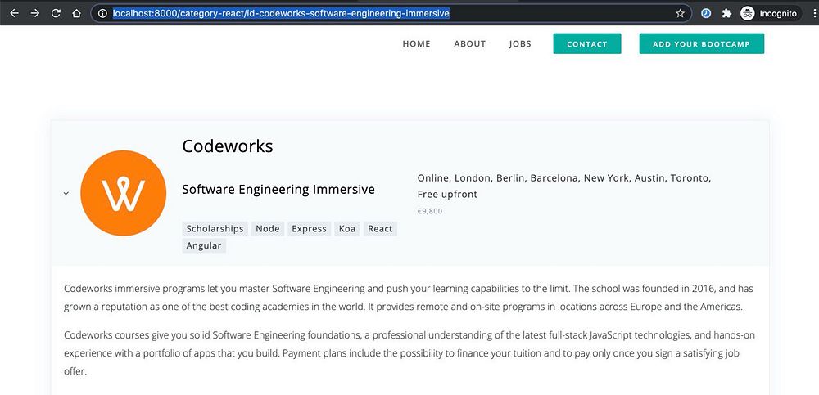Viewport: 819px width, 395px height.
Task: Click the Software Engineering Immersive title
Action: tap(278, 190)
